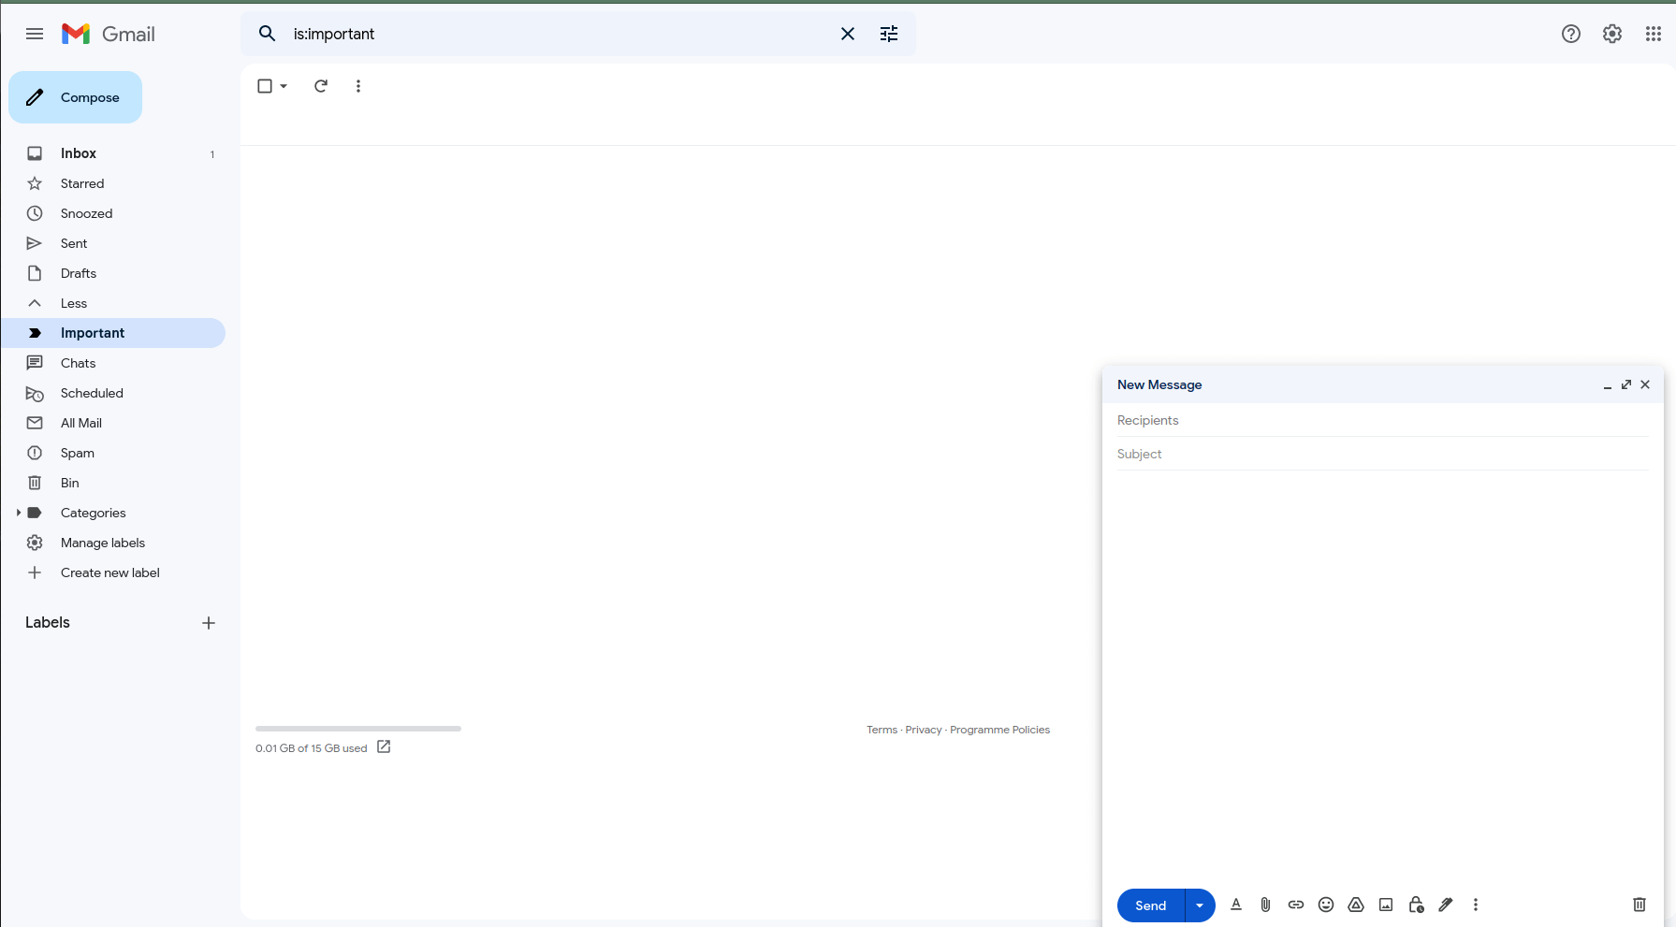Pop out the New Message window
The height and width of the screenshot is (927, 1676).
pyautogui.click(x=1625, y=384)
